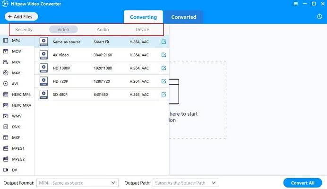Expand the Output Path dropdown
The height and width of the screenshot is (189, 327).
tap(185, 183)
